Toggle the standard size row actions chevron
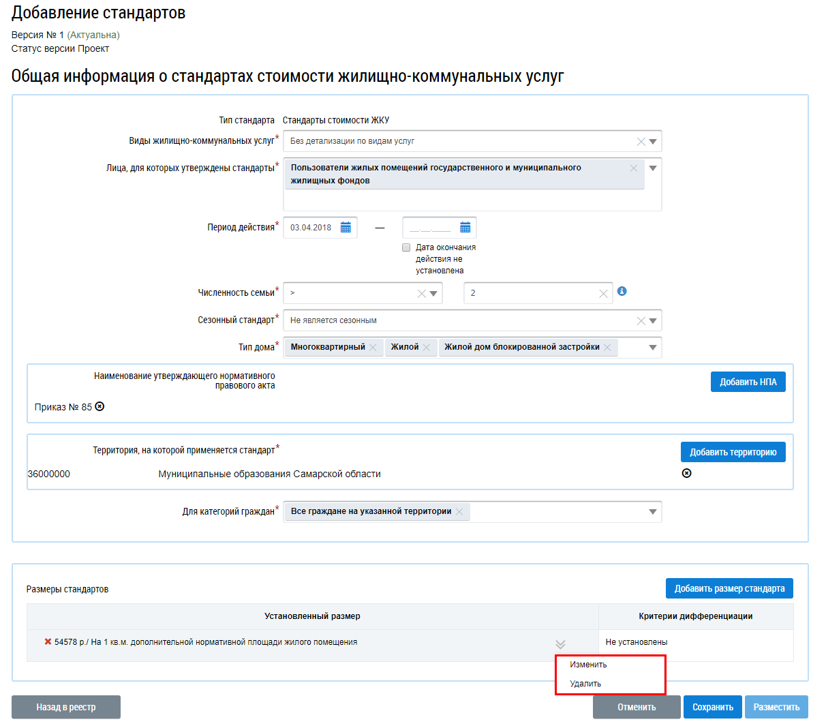Screen dimensions: 826x726 tap(560, 644)
